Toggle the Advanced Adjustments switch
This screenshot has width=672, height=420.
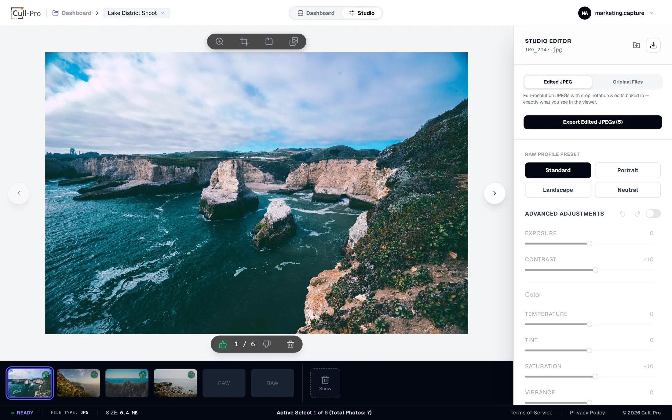pos(653,214)
